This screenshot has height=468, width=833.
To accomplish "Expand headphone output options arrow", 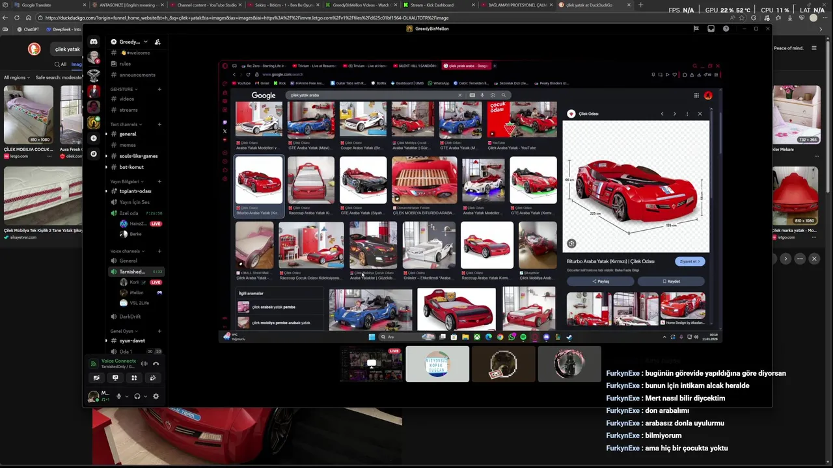I will 145,396.
